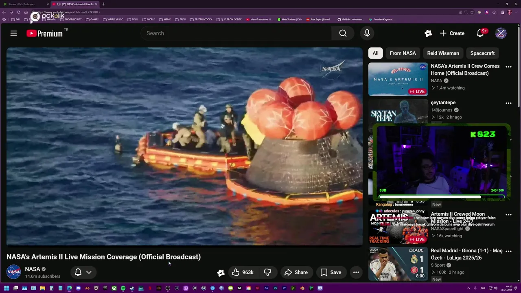The image size is (521, 293).
Task: Open the YouTube hamburger guide menu
Action: click(13, 33)
